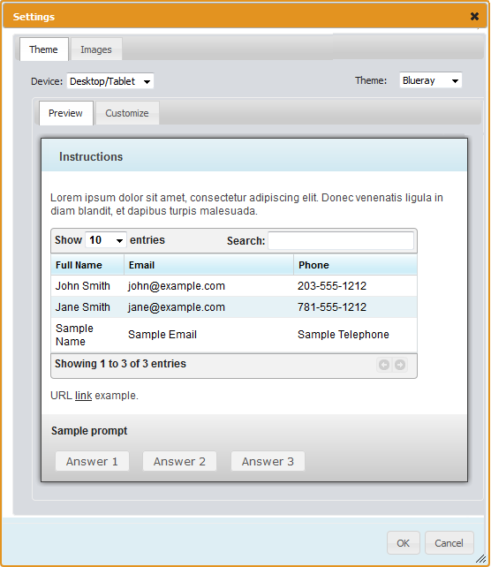Click the OK button
This screenshot has height=567, width=491.
coord(404,543)
